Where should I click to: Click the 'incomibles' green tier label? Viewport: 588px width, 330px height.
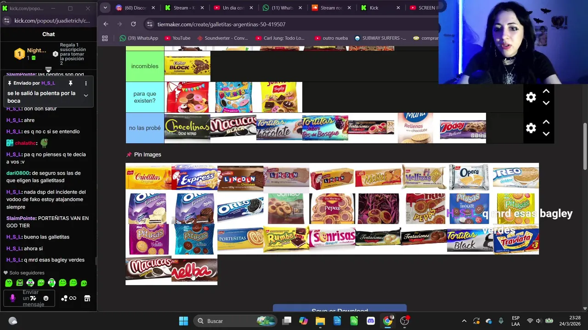pyautogui.click(x=145, y=66)
